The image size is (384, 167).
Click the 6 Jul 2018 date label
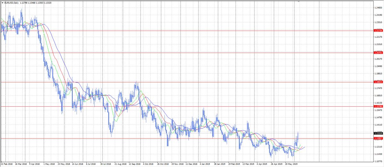pyautogui.click(x=91, y=164)
